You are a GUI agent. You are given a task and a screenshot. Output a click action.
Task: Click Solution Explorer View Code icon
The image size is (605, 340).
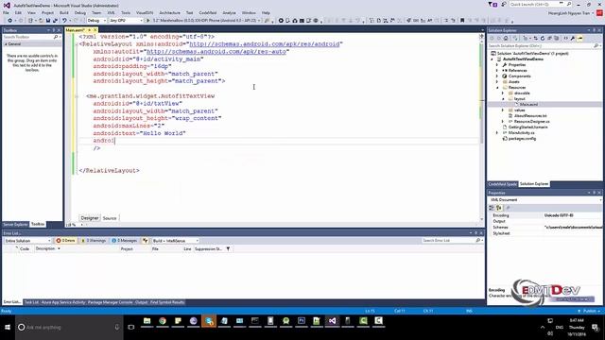[x=565, y=38]
